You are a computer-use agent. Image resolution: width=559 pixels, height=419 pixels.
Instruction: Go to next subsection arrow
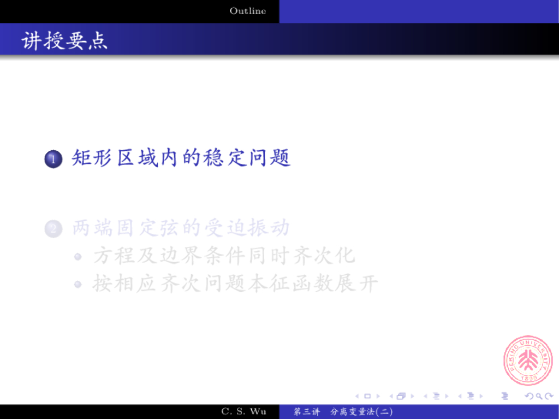tap(447, 396)
